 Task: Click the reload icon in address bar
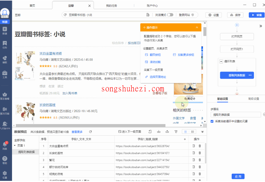click(65, 15)
